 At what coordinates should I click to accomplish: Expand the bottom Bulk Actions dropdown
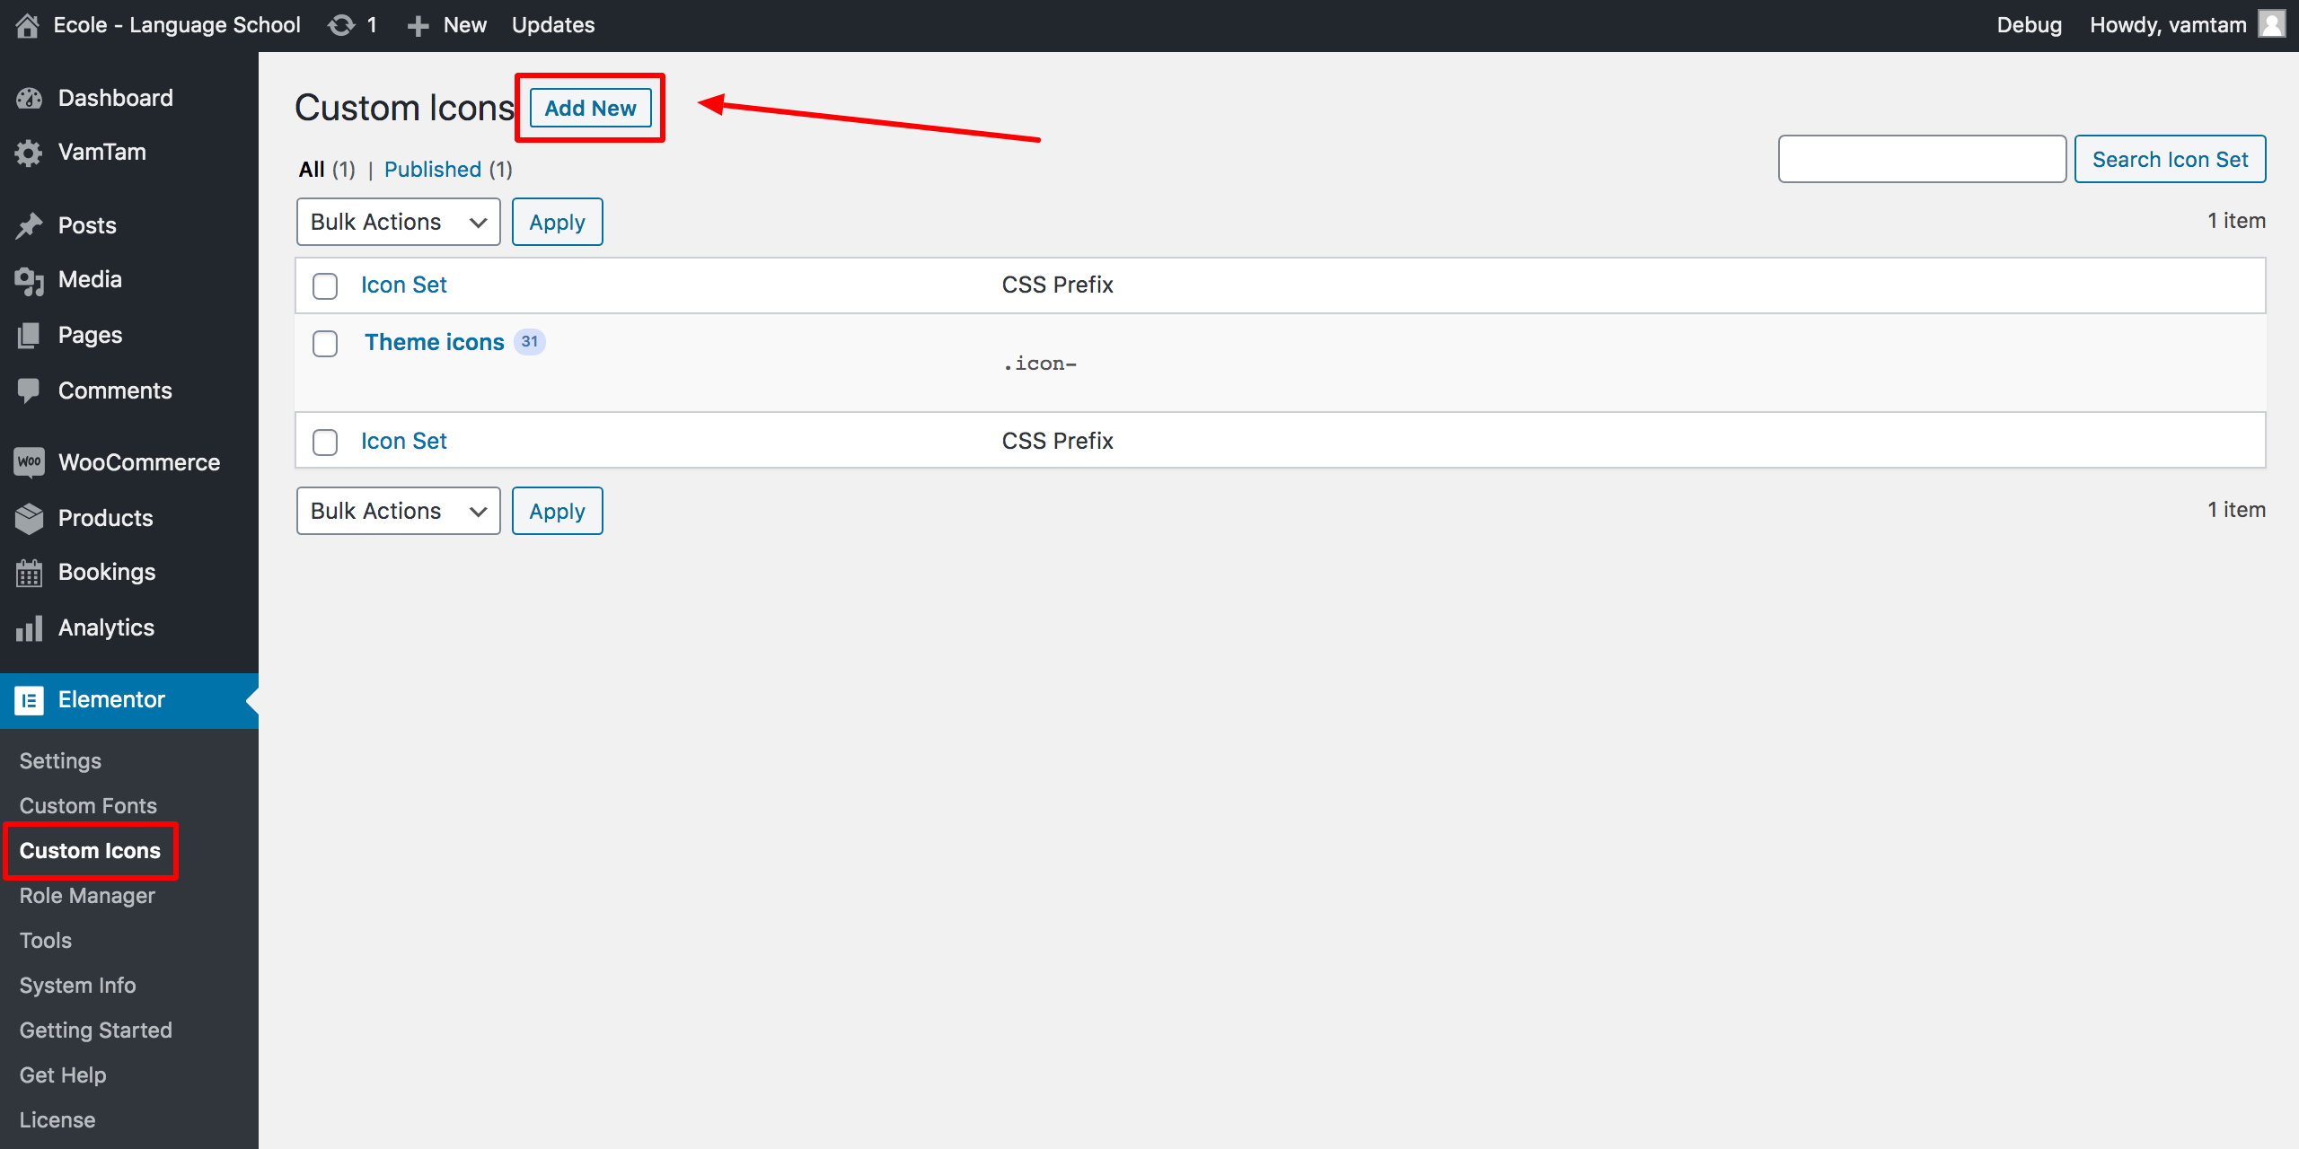[x=398, y=511]
